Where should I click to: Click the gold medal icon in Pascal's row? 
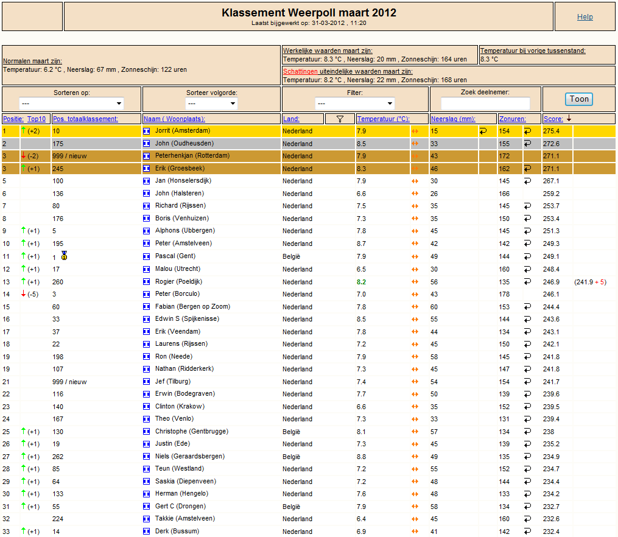click(65, 256)
